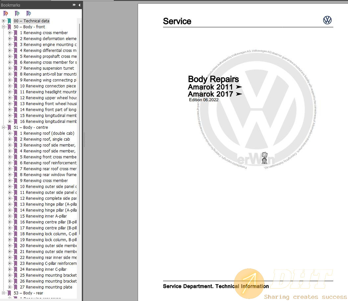The width and height of the screenshot is (348, 301).
Task: Open 16 Renewing longitudinal member
Action: pos(48,122)
